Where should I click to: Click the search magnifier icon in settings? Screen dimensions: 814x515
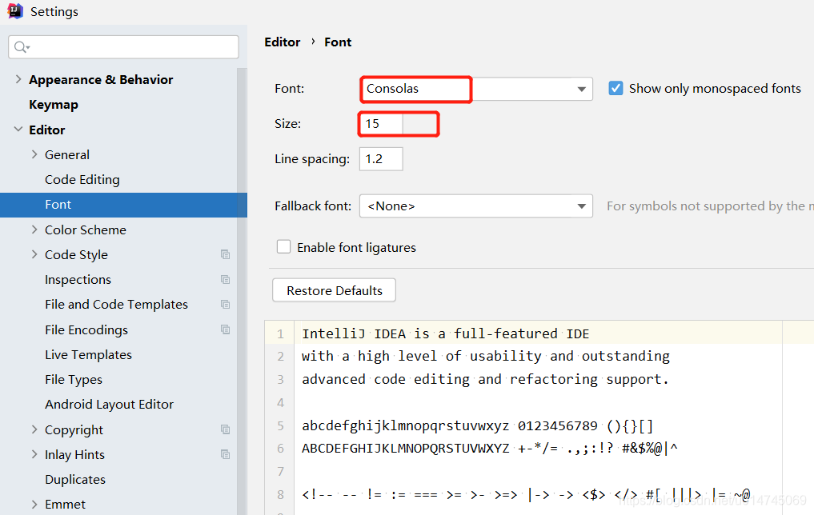point(22,47)
